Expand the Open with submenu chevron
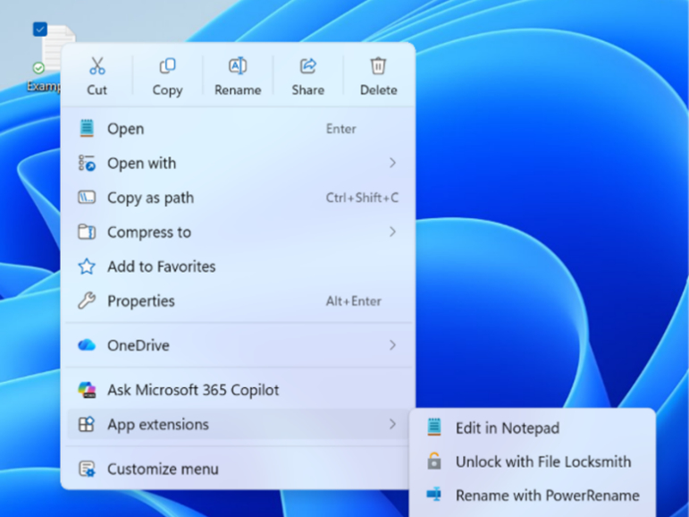The image size is (689, 517). [x=392, y=164]
